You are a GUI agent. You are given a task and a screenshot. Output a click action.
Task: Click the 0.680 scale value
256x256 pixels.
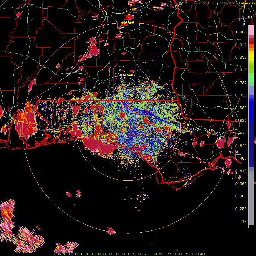pos(241,108)
